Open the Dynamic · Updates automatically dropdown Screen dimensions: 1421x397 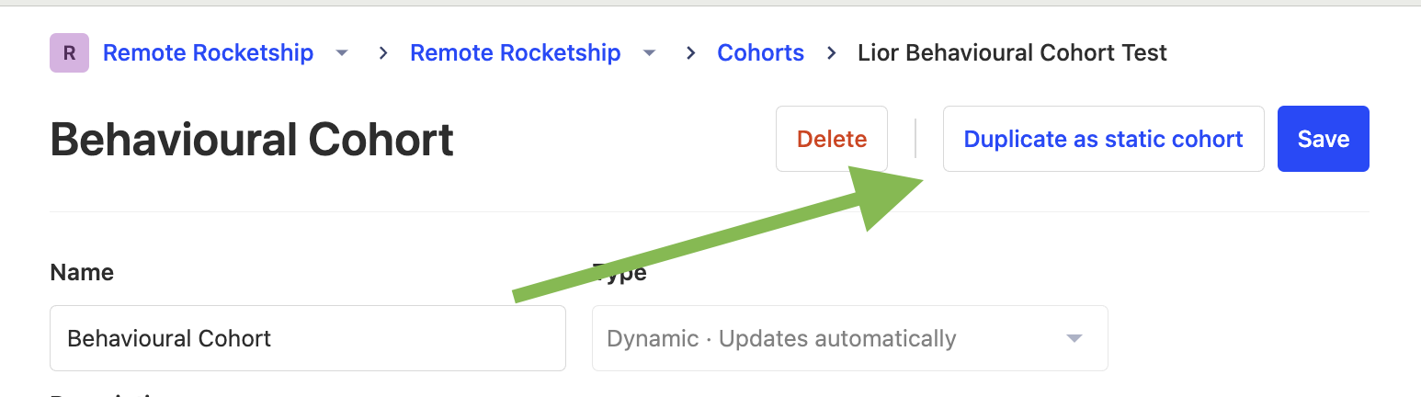tap(849, 338)
